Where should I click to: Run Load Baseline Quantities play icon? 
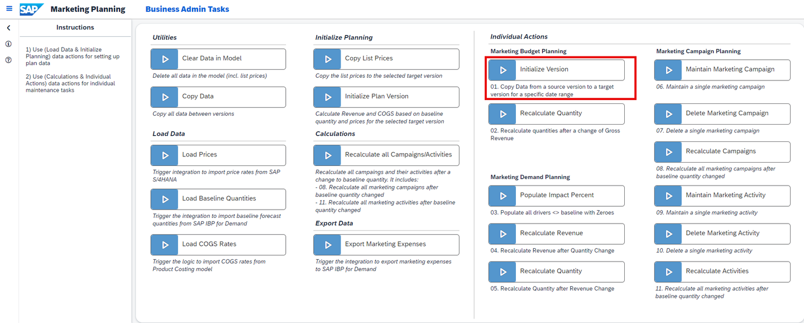(165, 199)
